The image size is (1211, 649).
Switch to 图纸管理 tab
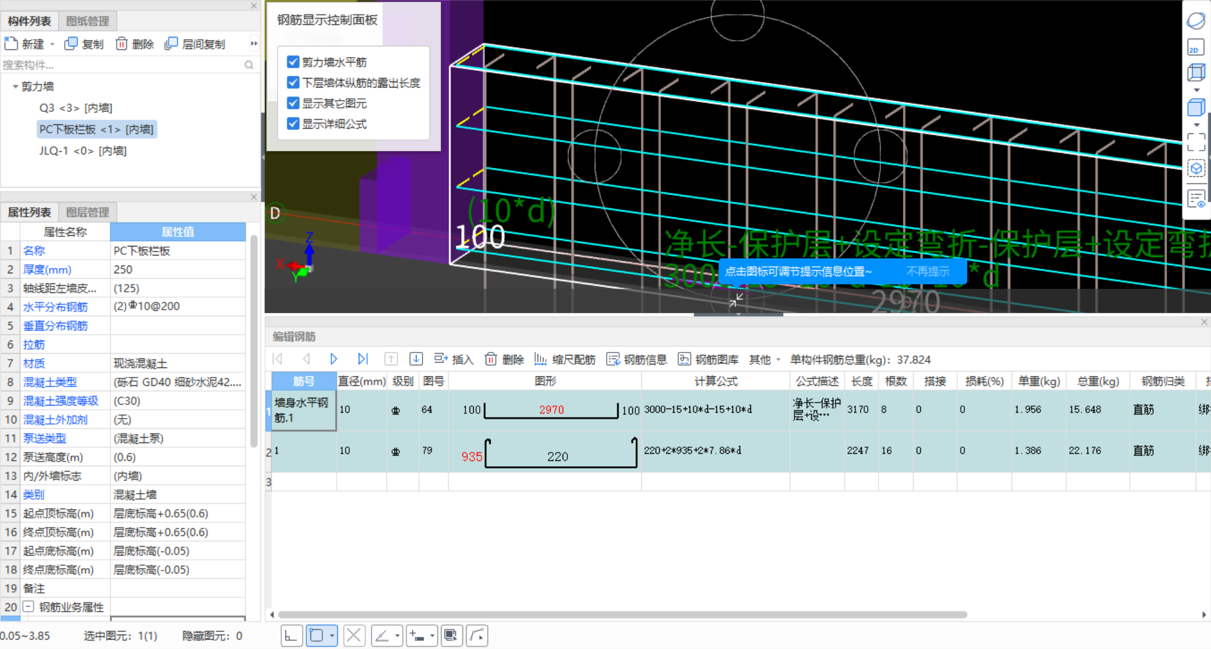tap(88, 21)
